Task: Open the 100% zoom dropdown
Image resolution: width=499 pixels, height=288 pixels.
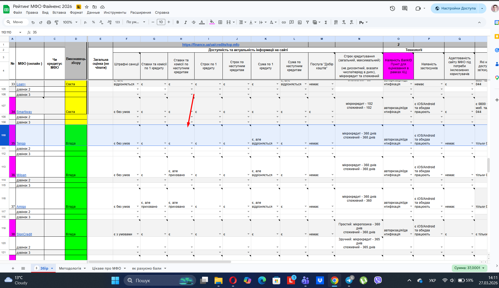Action: tap(70, 22)
